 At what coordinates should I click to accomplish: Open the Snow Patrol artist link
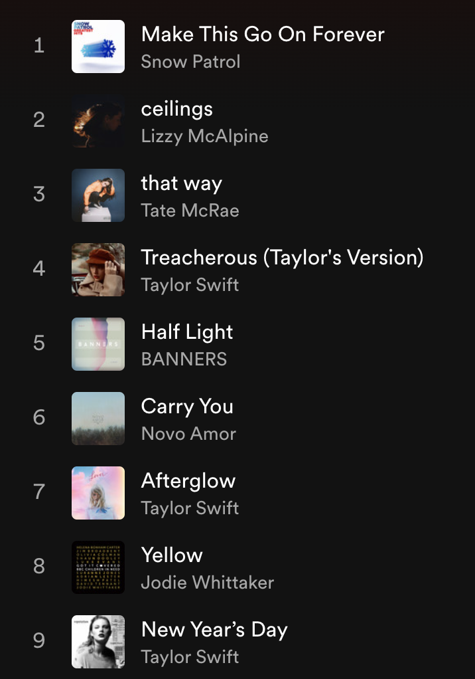pos(190,62)
